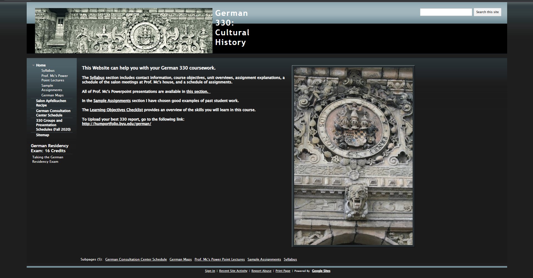Click the coat of arms photo
Viewport: 533px width, 278px height.
(x=353, y=156)
